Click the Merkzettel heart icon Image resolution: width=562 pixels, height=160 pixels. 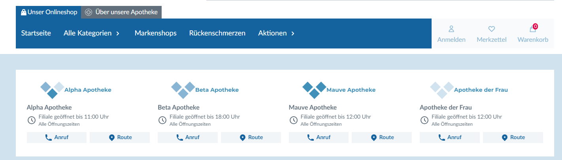click(491, 29)
